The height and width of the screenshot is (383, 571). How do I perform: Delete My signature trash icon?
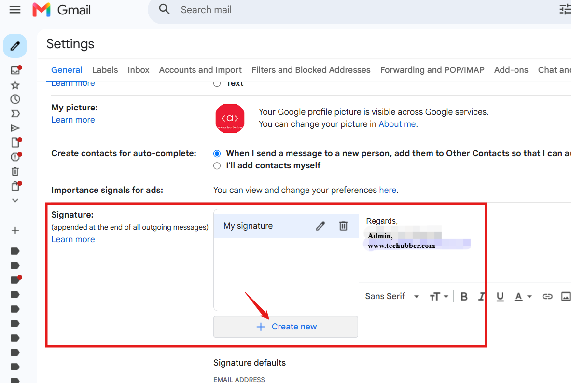(x=343, y=226)
